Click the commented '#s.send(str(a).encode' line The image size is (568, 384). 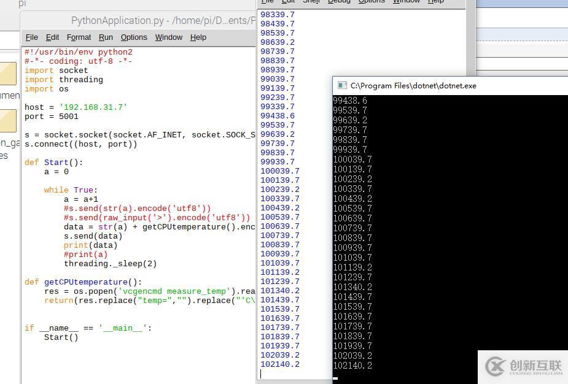pyautogui.click(x=138, y=209)
